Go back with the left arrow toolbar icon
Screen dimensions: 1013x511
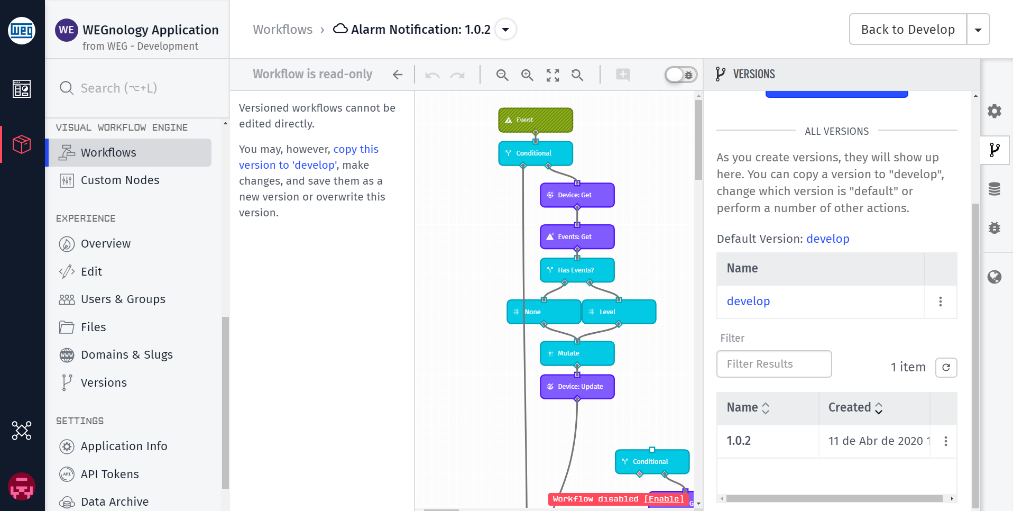[398, 75]
